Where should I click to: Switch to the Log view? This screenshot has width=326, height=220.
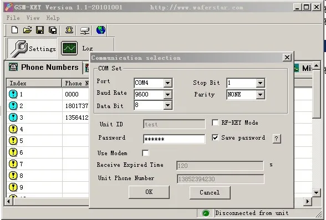pyautogui.click(x=78, y=48)
